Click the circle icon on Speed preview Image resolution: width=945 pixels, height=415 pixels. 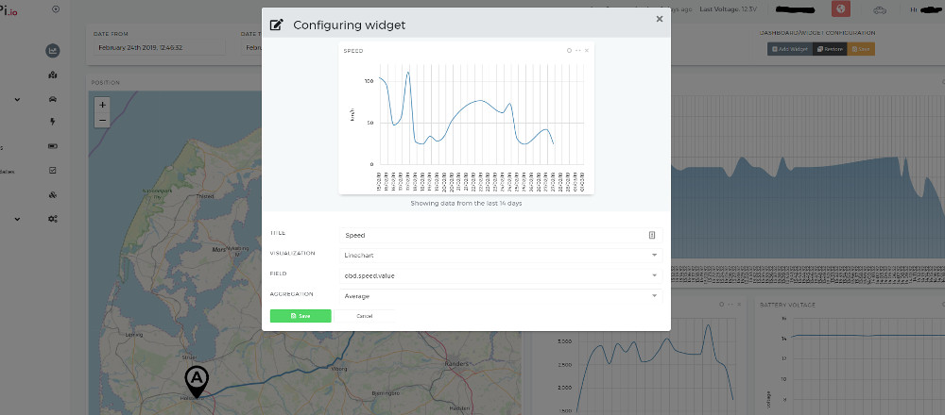coord(569,51)
